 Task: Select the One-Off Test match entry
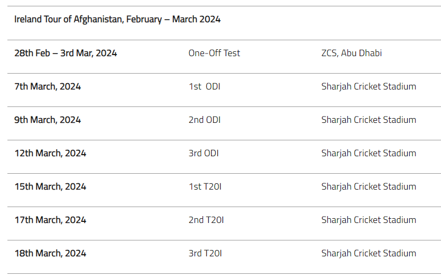[214, 53]
